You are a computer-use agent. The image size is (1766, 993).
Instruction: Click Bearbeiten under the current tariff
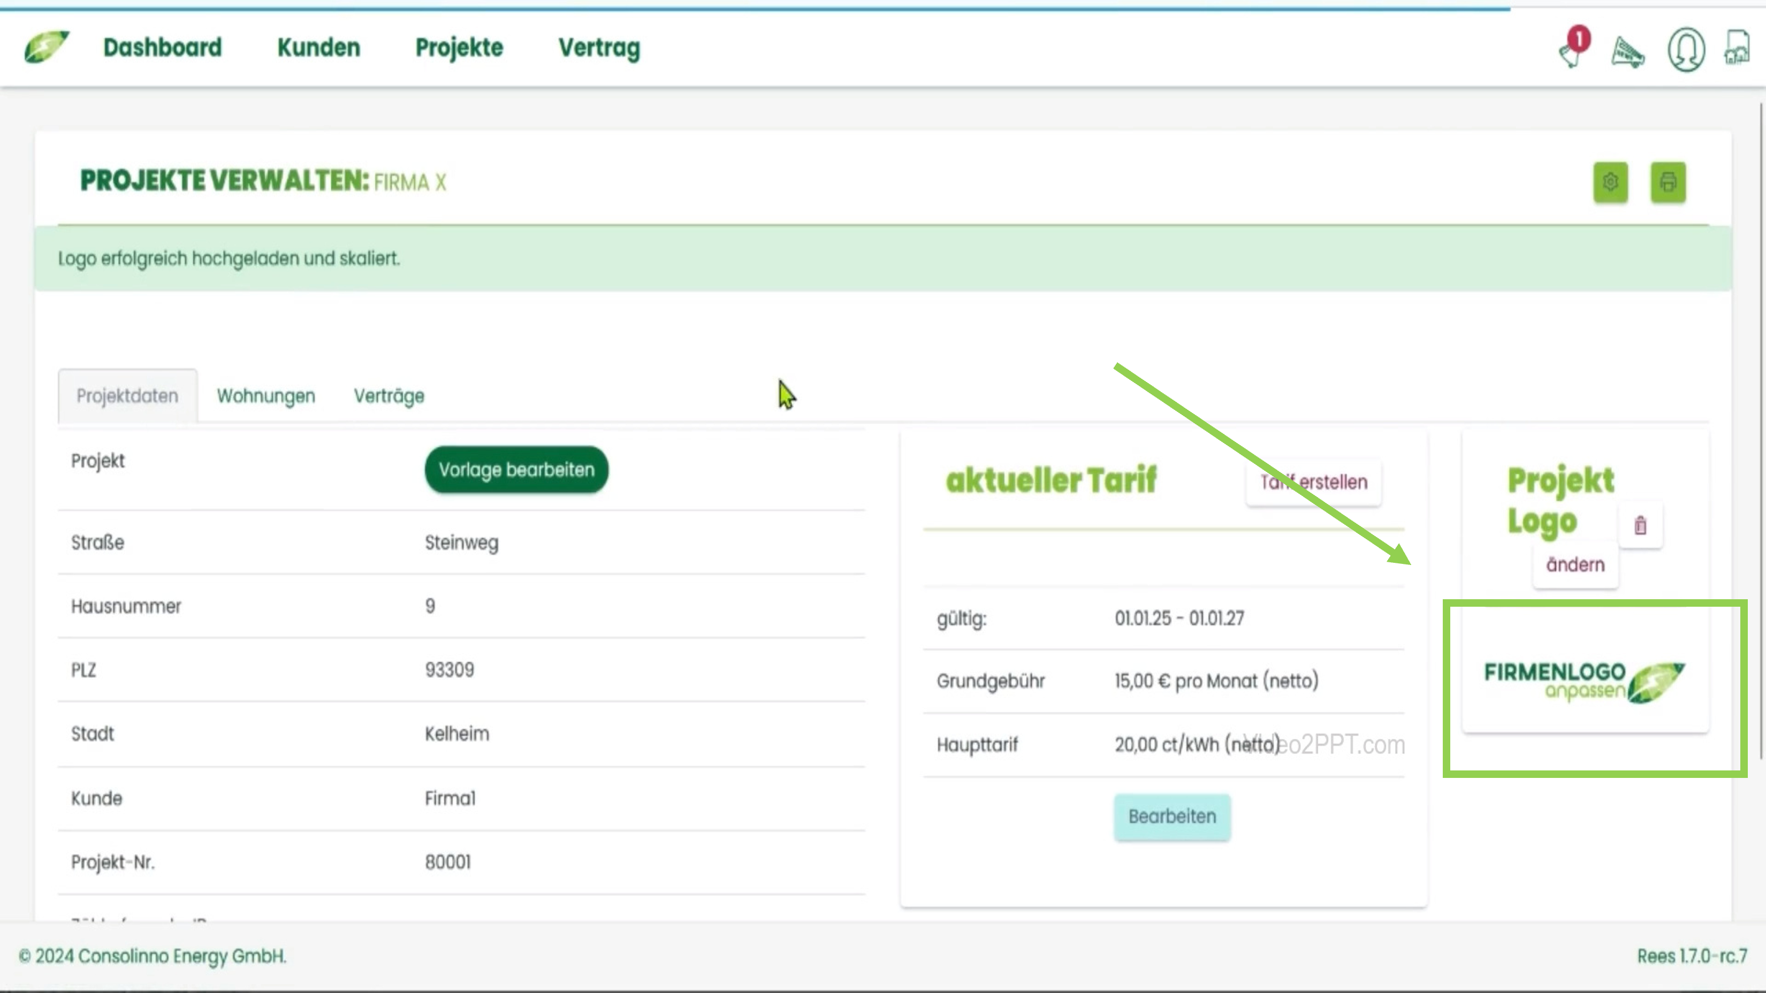pos(1171,816)
